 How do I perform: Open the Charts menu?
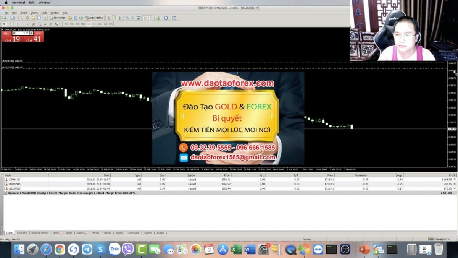(34, 13)
